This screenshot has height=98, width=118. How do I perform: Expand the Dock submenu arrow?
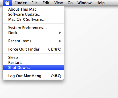[60, 33]
